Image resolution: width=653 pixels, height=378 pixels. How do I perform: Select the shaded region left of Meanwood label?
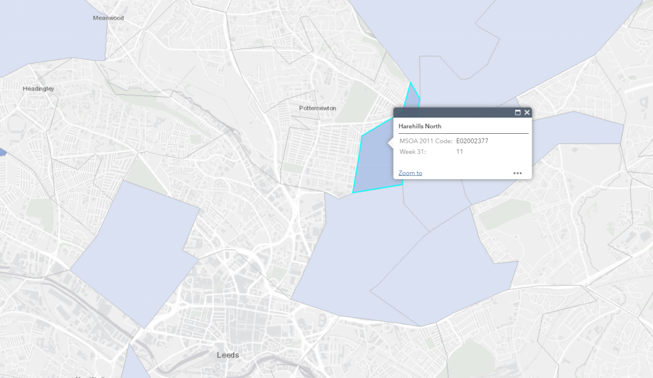(x=38, y=32)
